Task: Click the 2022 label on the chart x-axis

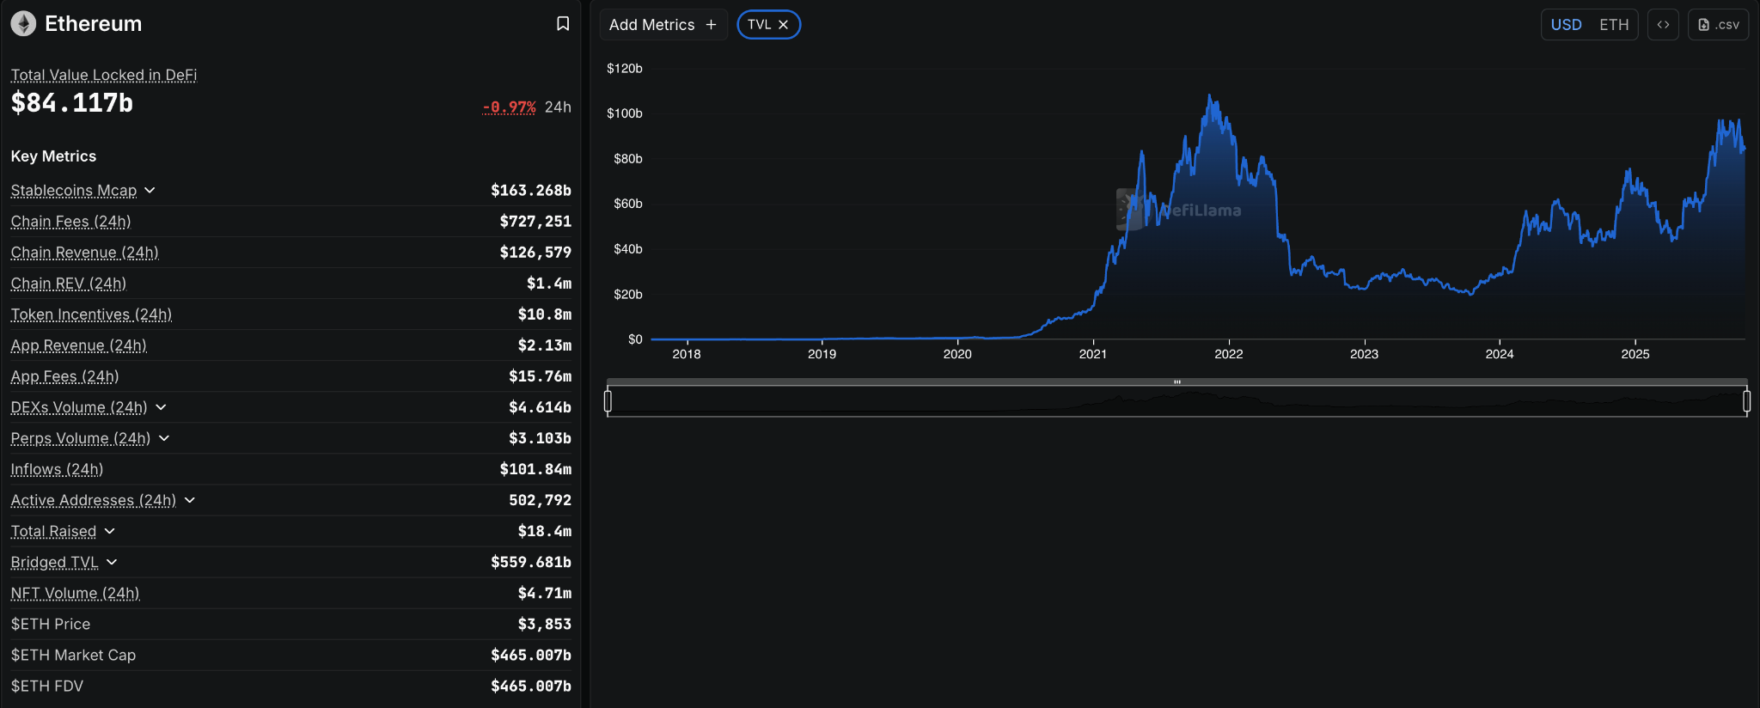Action: pos(1229,354)
